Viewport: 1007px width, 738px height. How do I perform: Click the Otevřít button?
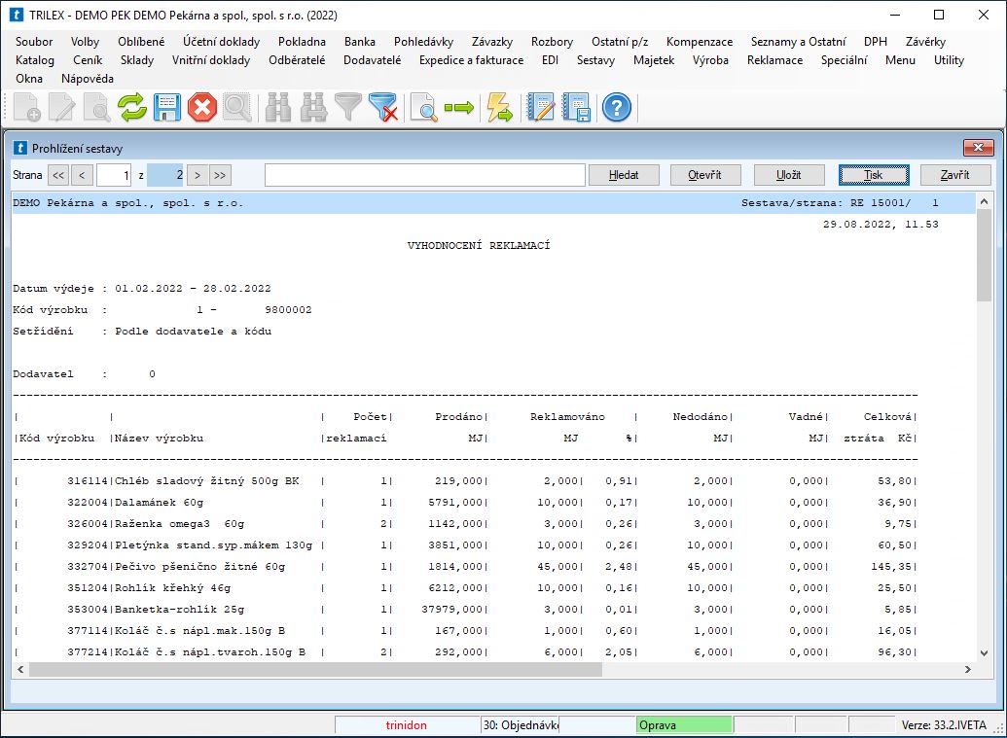point(705,175)
